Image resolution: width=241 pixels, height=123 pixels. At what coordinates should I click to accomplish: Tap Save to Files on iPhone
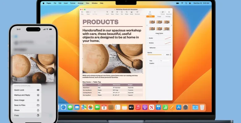tap(27, 105)
